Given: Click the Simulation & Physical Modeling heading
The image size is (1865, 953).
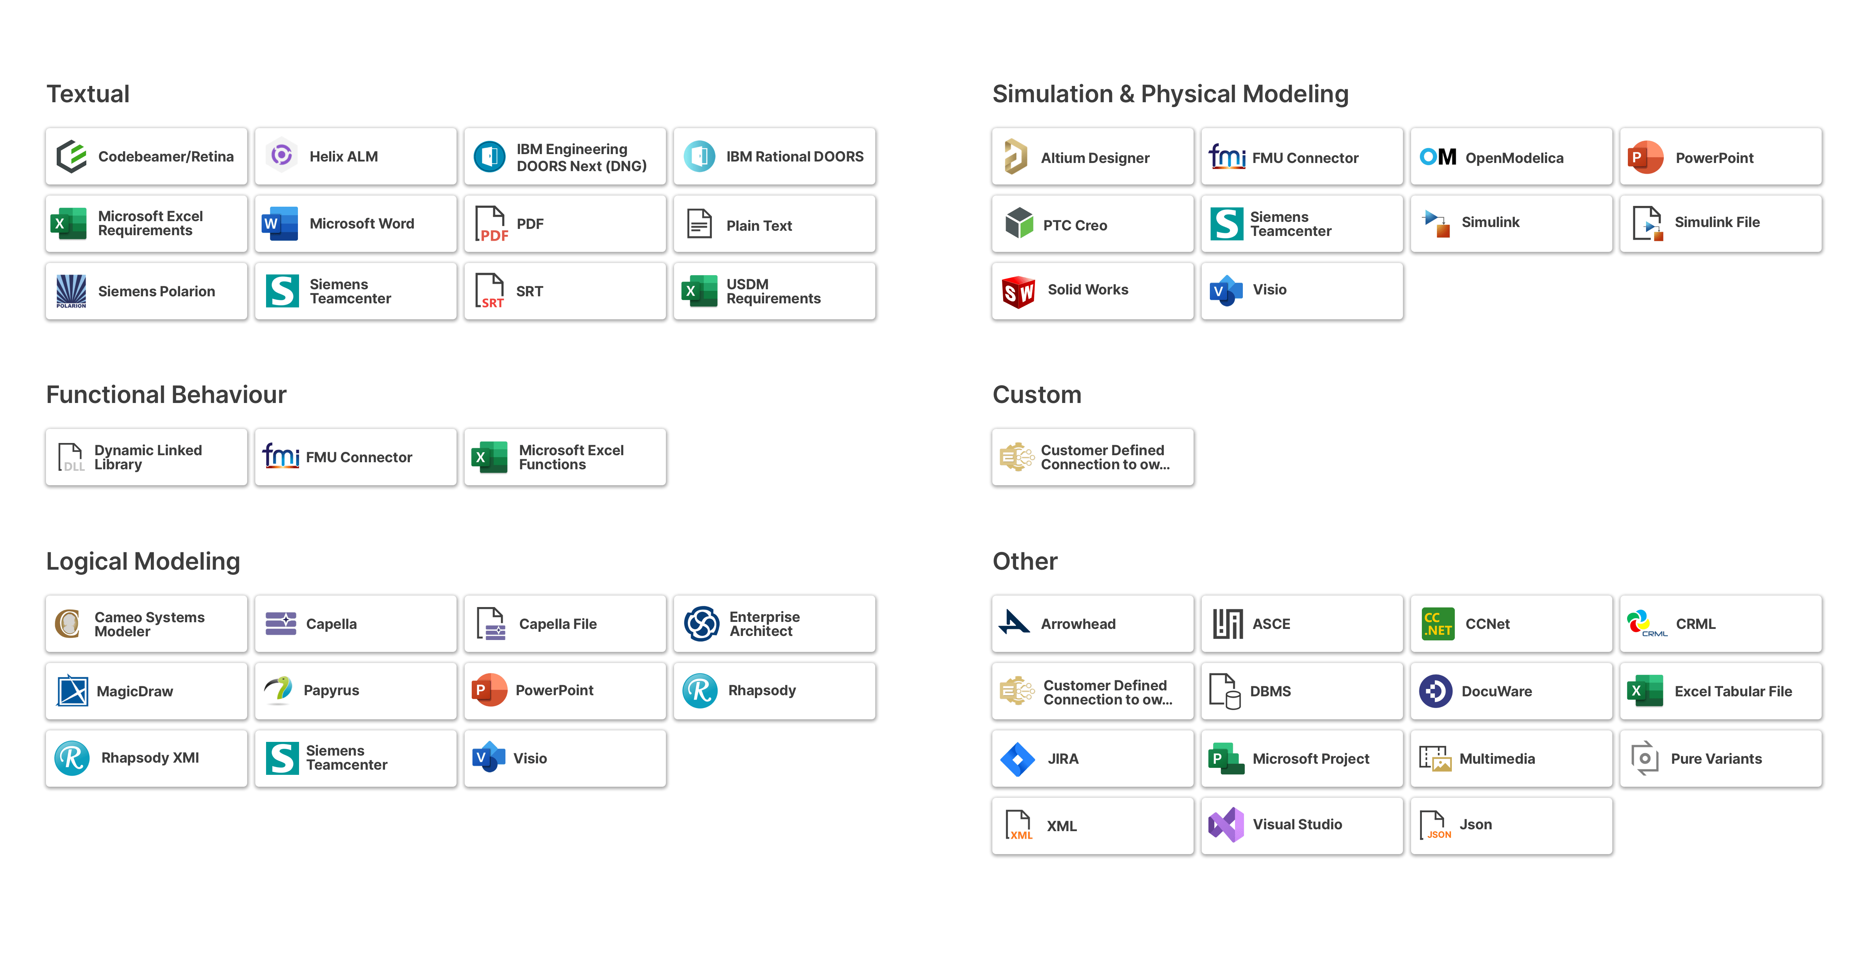Looking at the screenshot, I should point(1170,94).
